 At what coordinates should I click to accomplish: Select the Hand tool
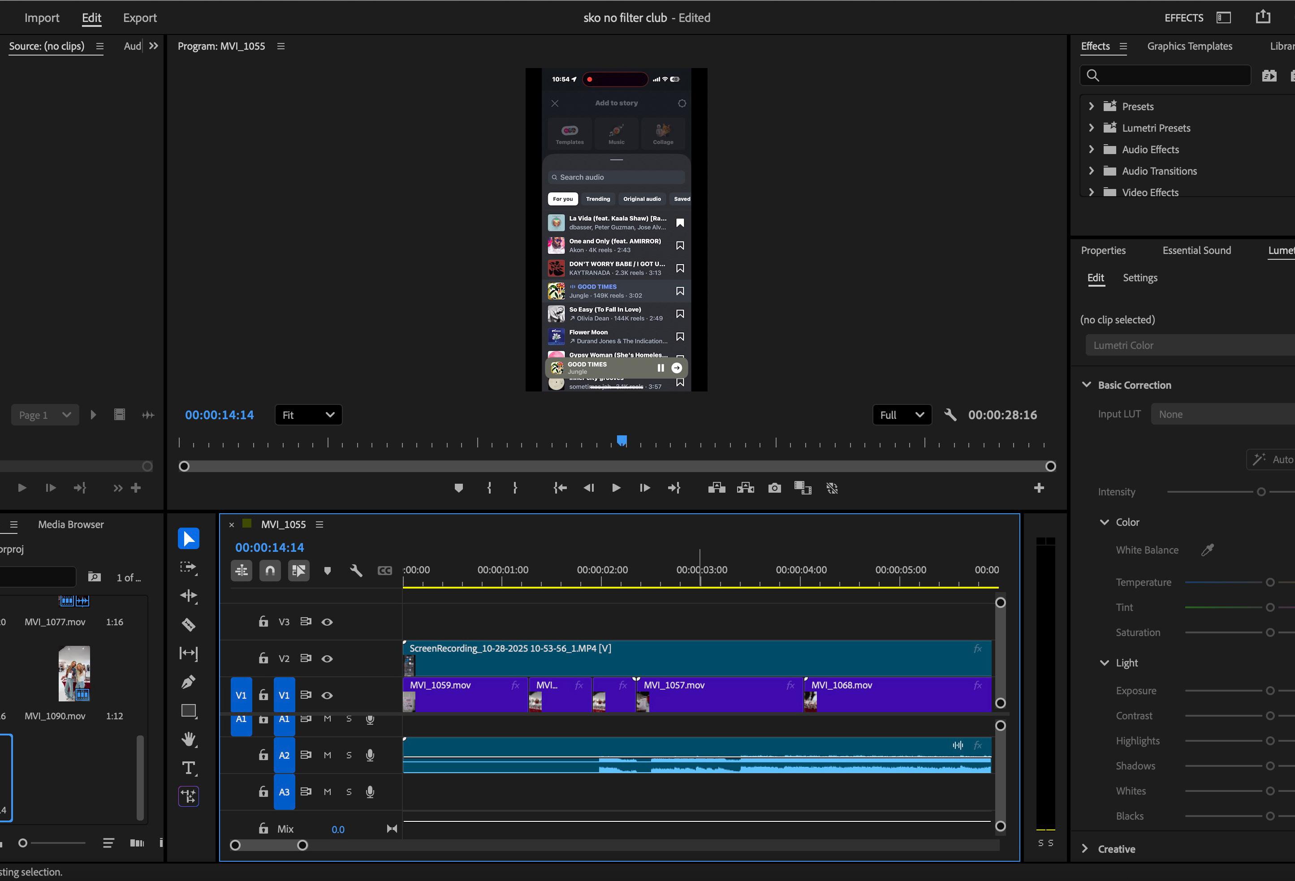(188, 739)
